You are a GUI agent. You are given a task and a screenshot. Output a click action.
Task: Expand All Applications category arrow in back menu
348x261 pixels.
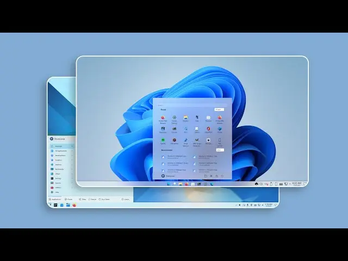point(72,151)
